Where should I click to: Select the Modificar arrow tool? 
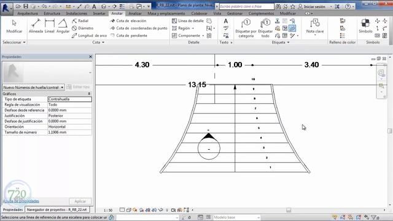tap(14, 26)
